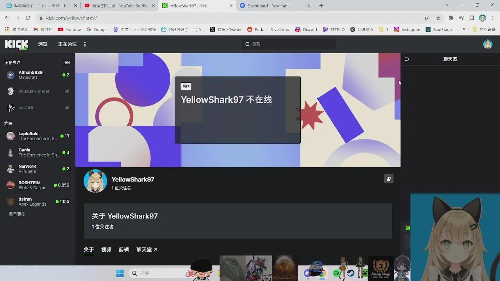500x281 pixels.
Task: Open Discord from the taskbar
Action: click(x=307, y=274)
